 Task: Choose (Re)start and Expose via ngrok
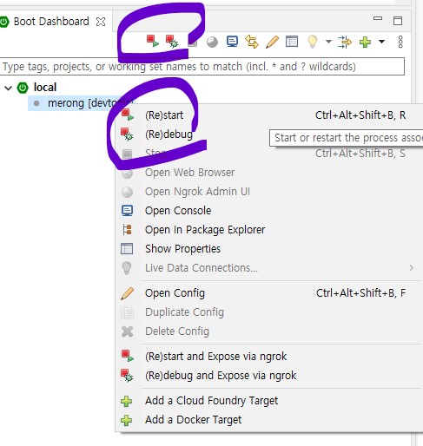tap(269, 357)
